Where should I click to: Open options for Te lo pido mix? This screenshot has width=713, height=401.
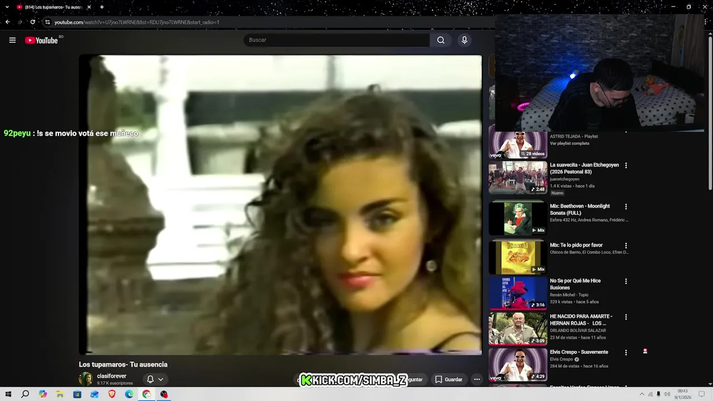626,246
